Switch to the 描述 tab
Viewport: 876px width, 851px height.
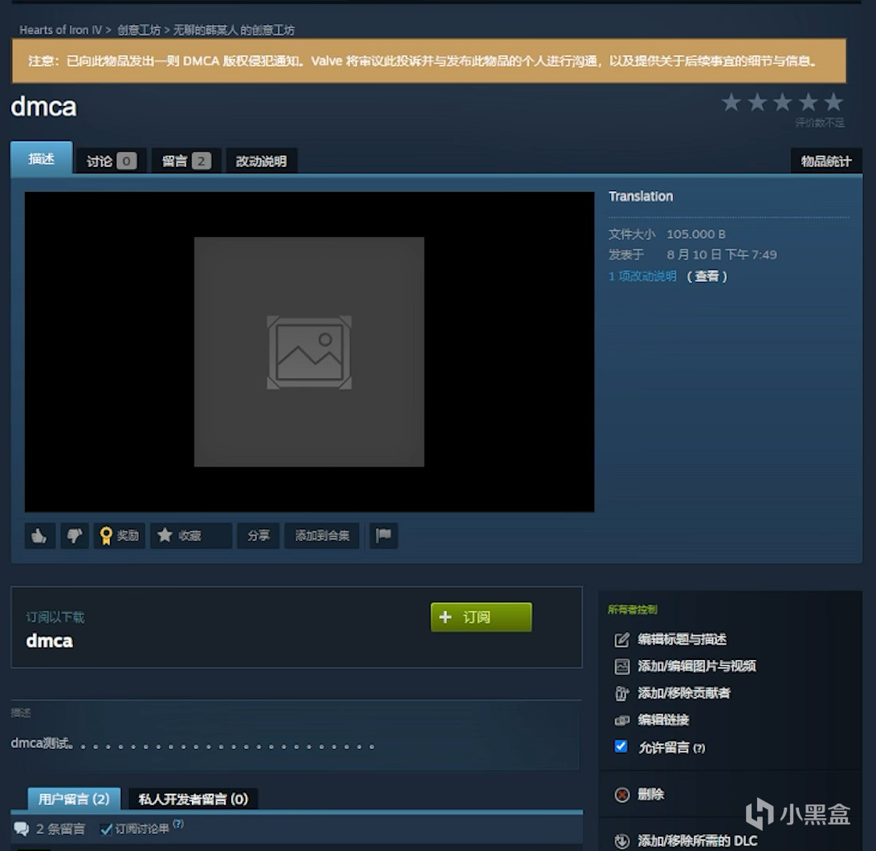coord(41,158)
